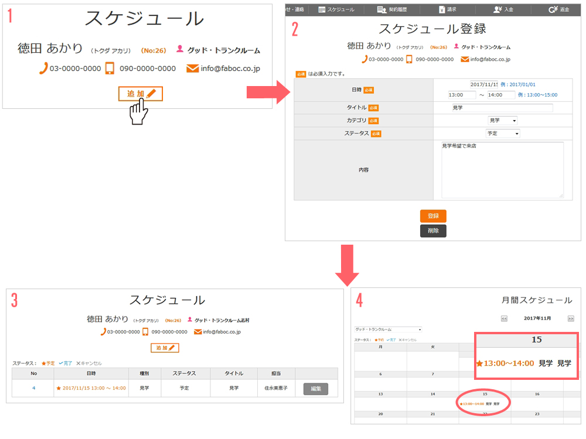The height and width of the screenshot is (439, 586).
Task: Click day 20 in the monthly calendar
Action: (380, 414)
